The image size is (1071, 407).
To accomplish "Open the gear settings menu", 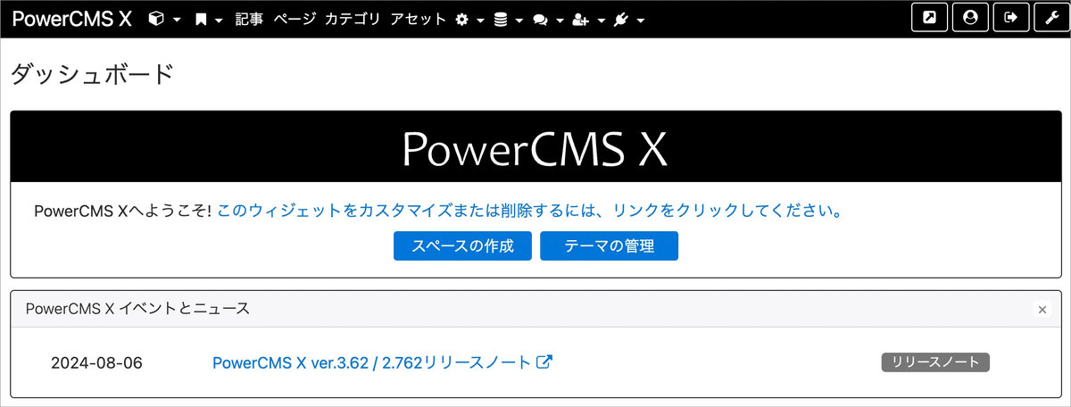I will pyautogui.click(x=462, y=19).
